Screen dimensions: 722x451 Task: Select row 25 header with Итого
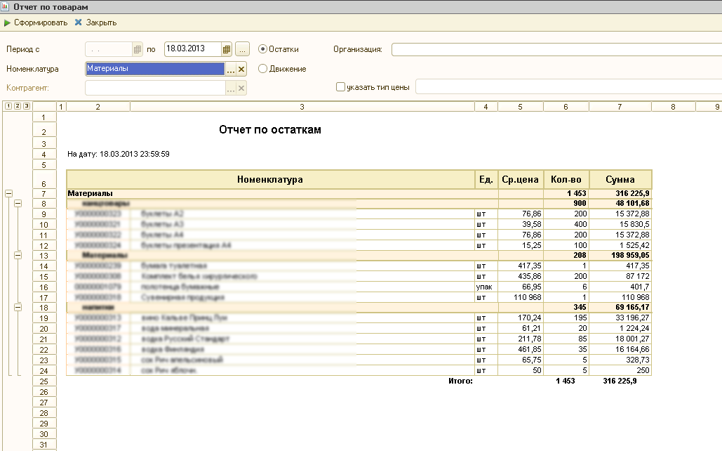44,381
